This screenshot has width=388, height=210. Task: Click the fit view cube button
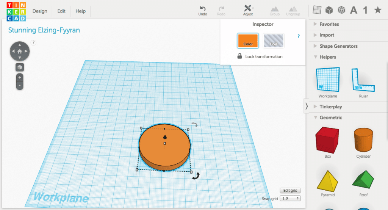pyautogui.click(x=20, y=67)
